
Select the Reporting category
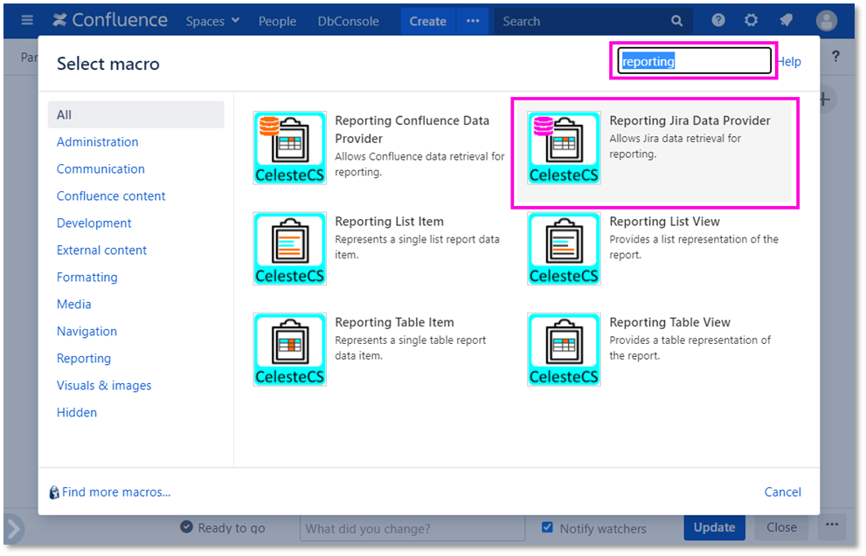pyautogui.click(x=83, y=358)
